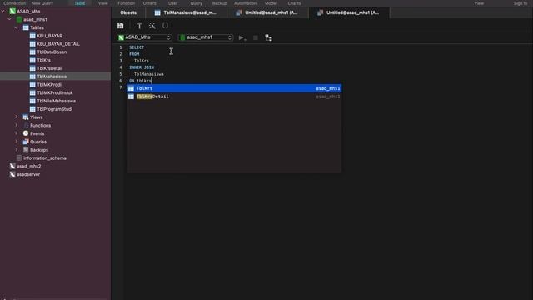Select the TblDataDosen table
Viewport: 533px width, 300px height.
pyautogui.click(x=52, y=52)
